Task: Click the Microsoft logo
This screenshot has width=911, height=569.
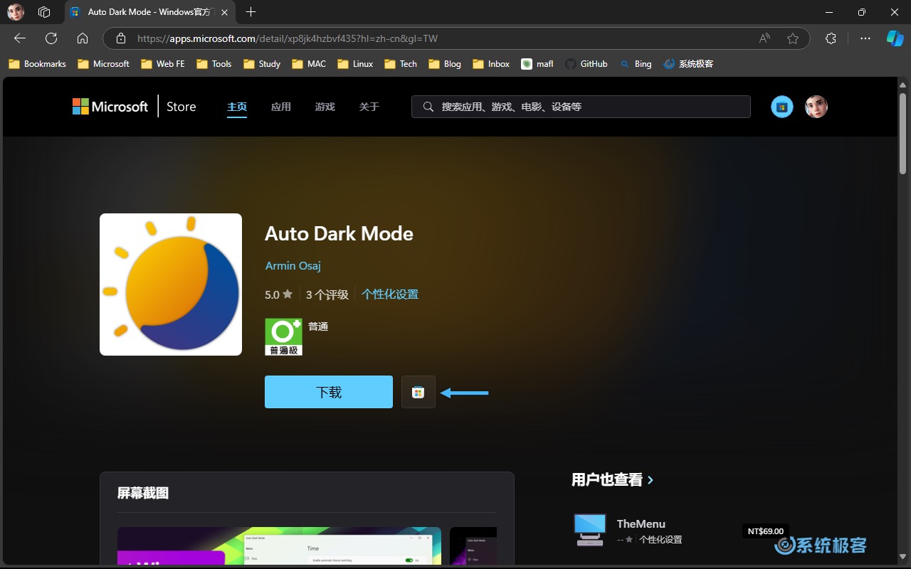Action: (x=110, y=107)
